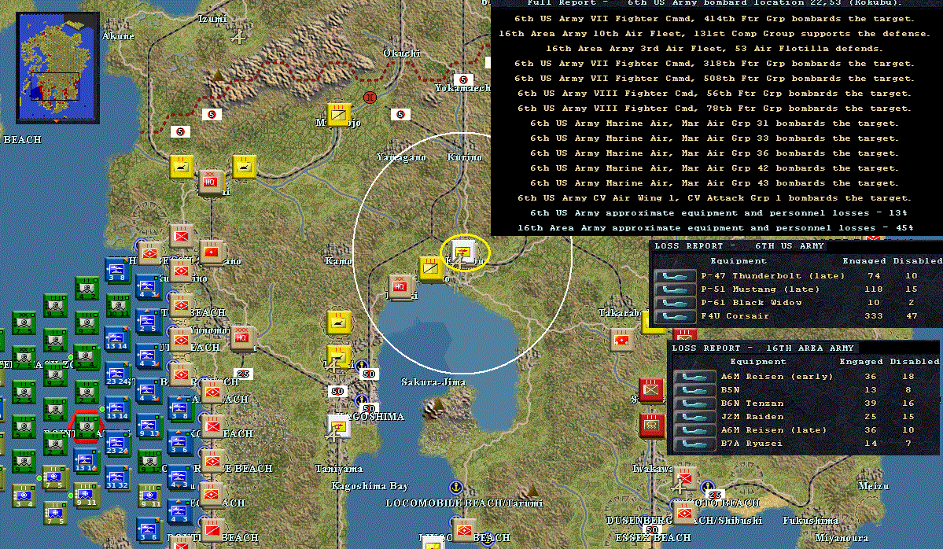Click the 'Yamagano' town label
This screenshot has height=549, width=943.
click(401, 157)
